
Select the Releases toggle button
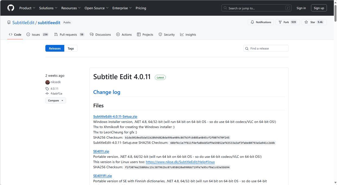55,48
